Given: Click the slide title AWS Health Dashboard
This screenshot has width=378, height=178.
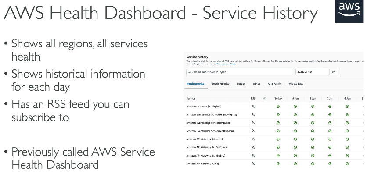Looking at the screenshot, I should pos(161,13).
